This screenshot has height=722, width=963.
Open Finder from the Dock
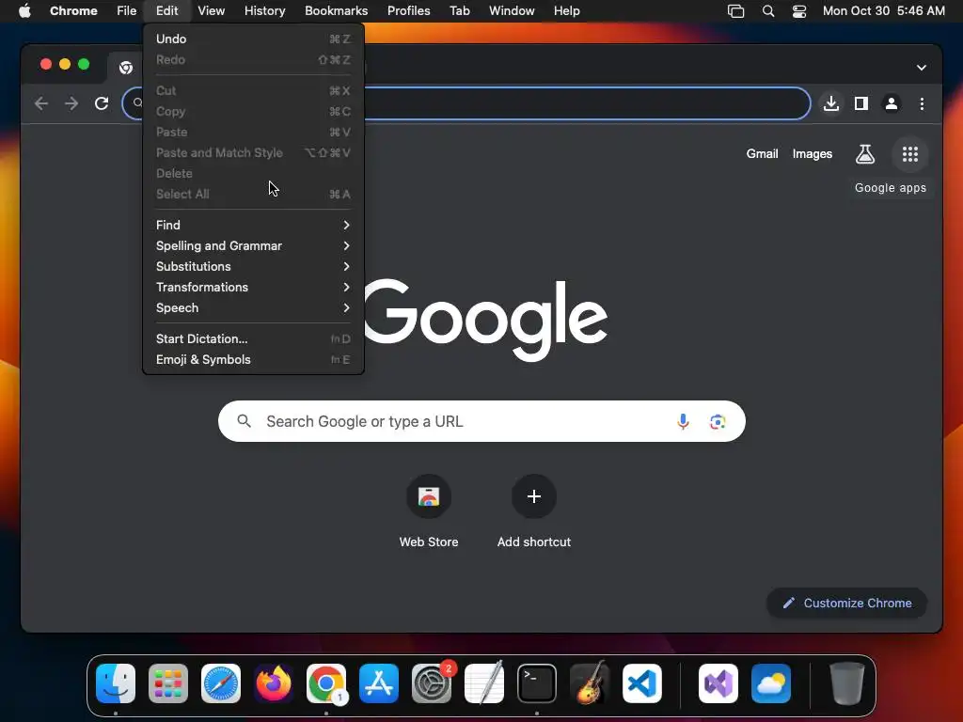(x=116, y=683)
